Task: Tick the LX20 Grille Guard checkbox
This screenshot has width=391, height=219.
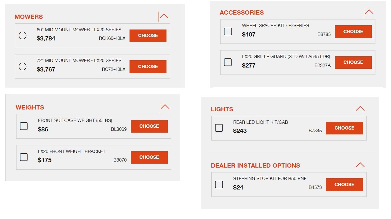Action: 228,62
